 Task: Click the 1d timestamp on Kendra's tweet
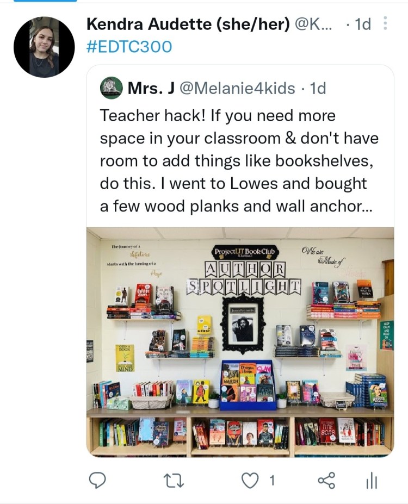pyautogui.click(x=362, y=24)
